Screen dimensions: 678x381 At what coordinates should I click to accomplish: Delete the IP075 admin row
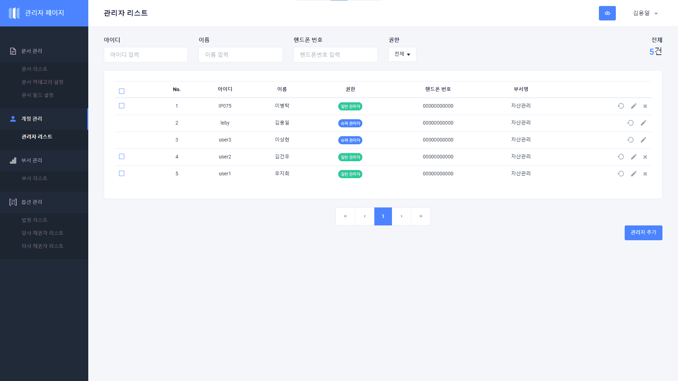pyautogui.click(x=645, y=106)
